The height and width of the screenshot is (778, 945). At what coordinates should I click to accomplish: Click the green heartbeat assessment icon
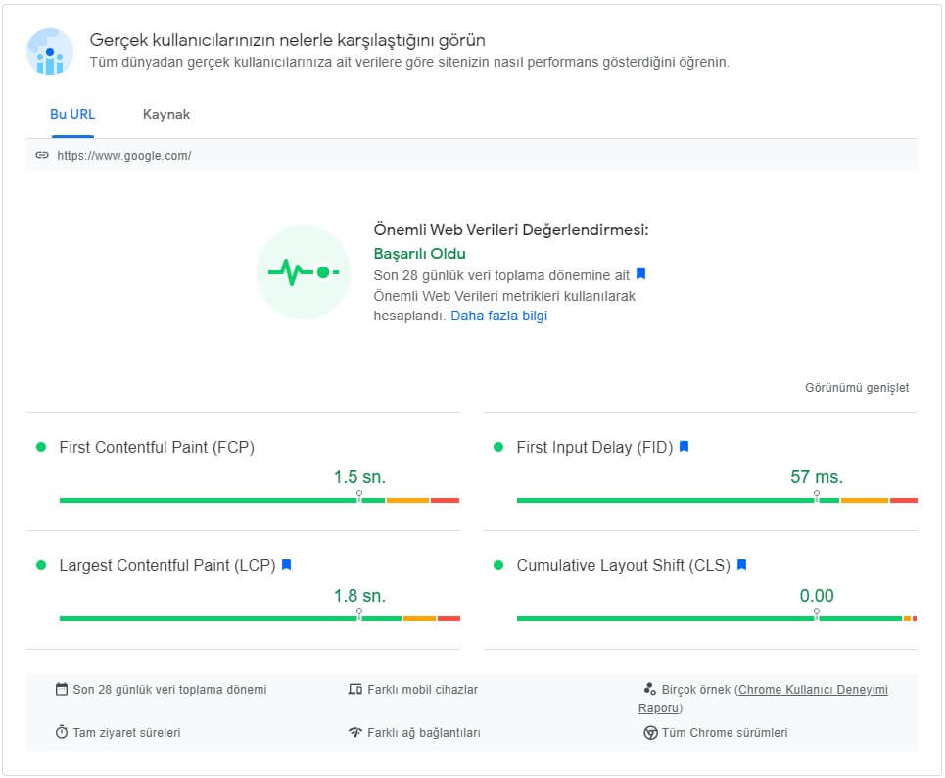(304, 270)
